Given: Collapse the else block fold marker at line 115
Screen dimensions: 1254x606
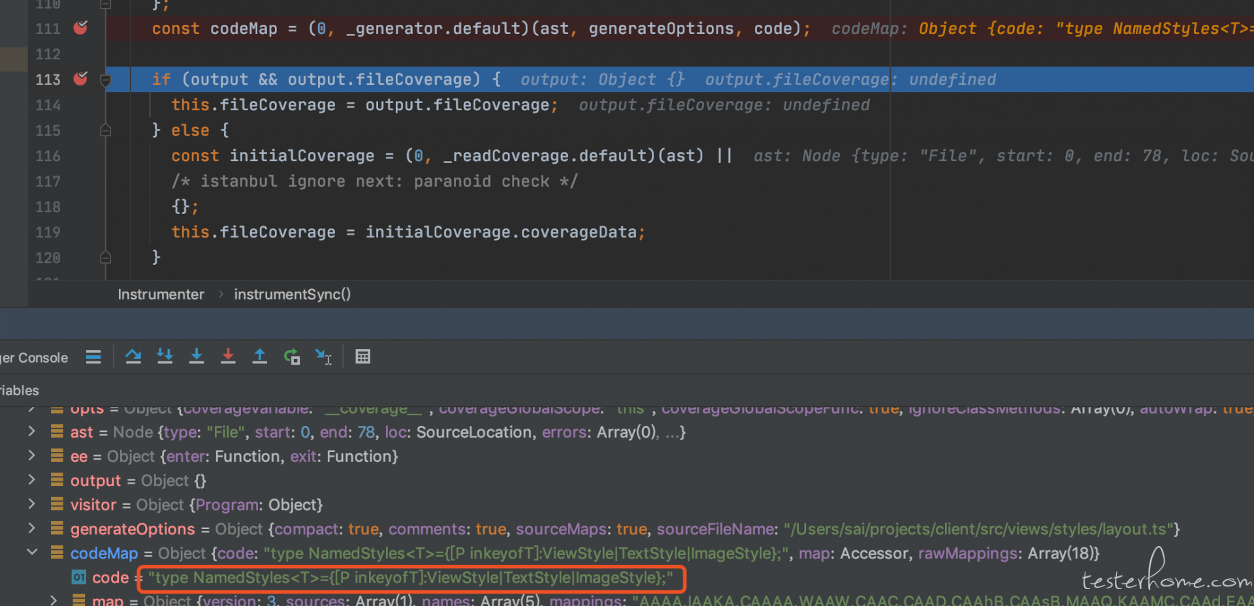Looking at the screenshot, I should tap(105, 130).
